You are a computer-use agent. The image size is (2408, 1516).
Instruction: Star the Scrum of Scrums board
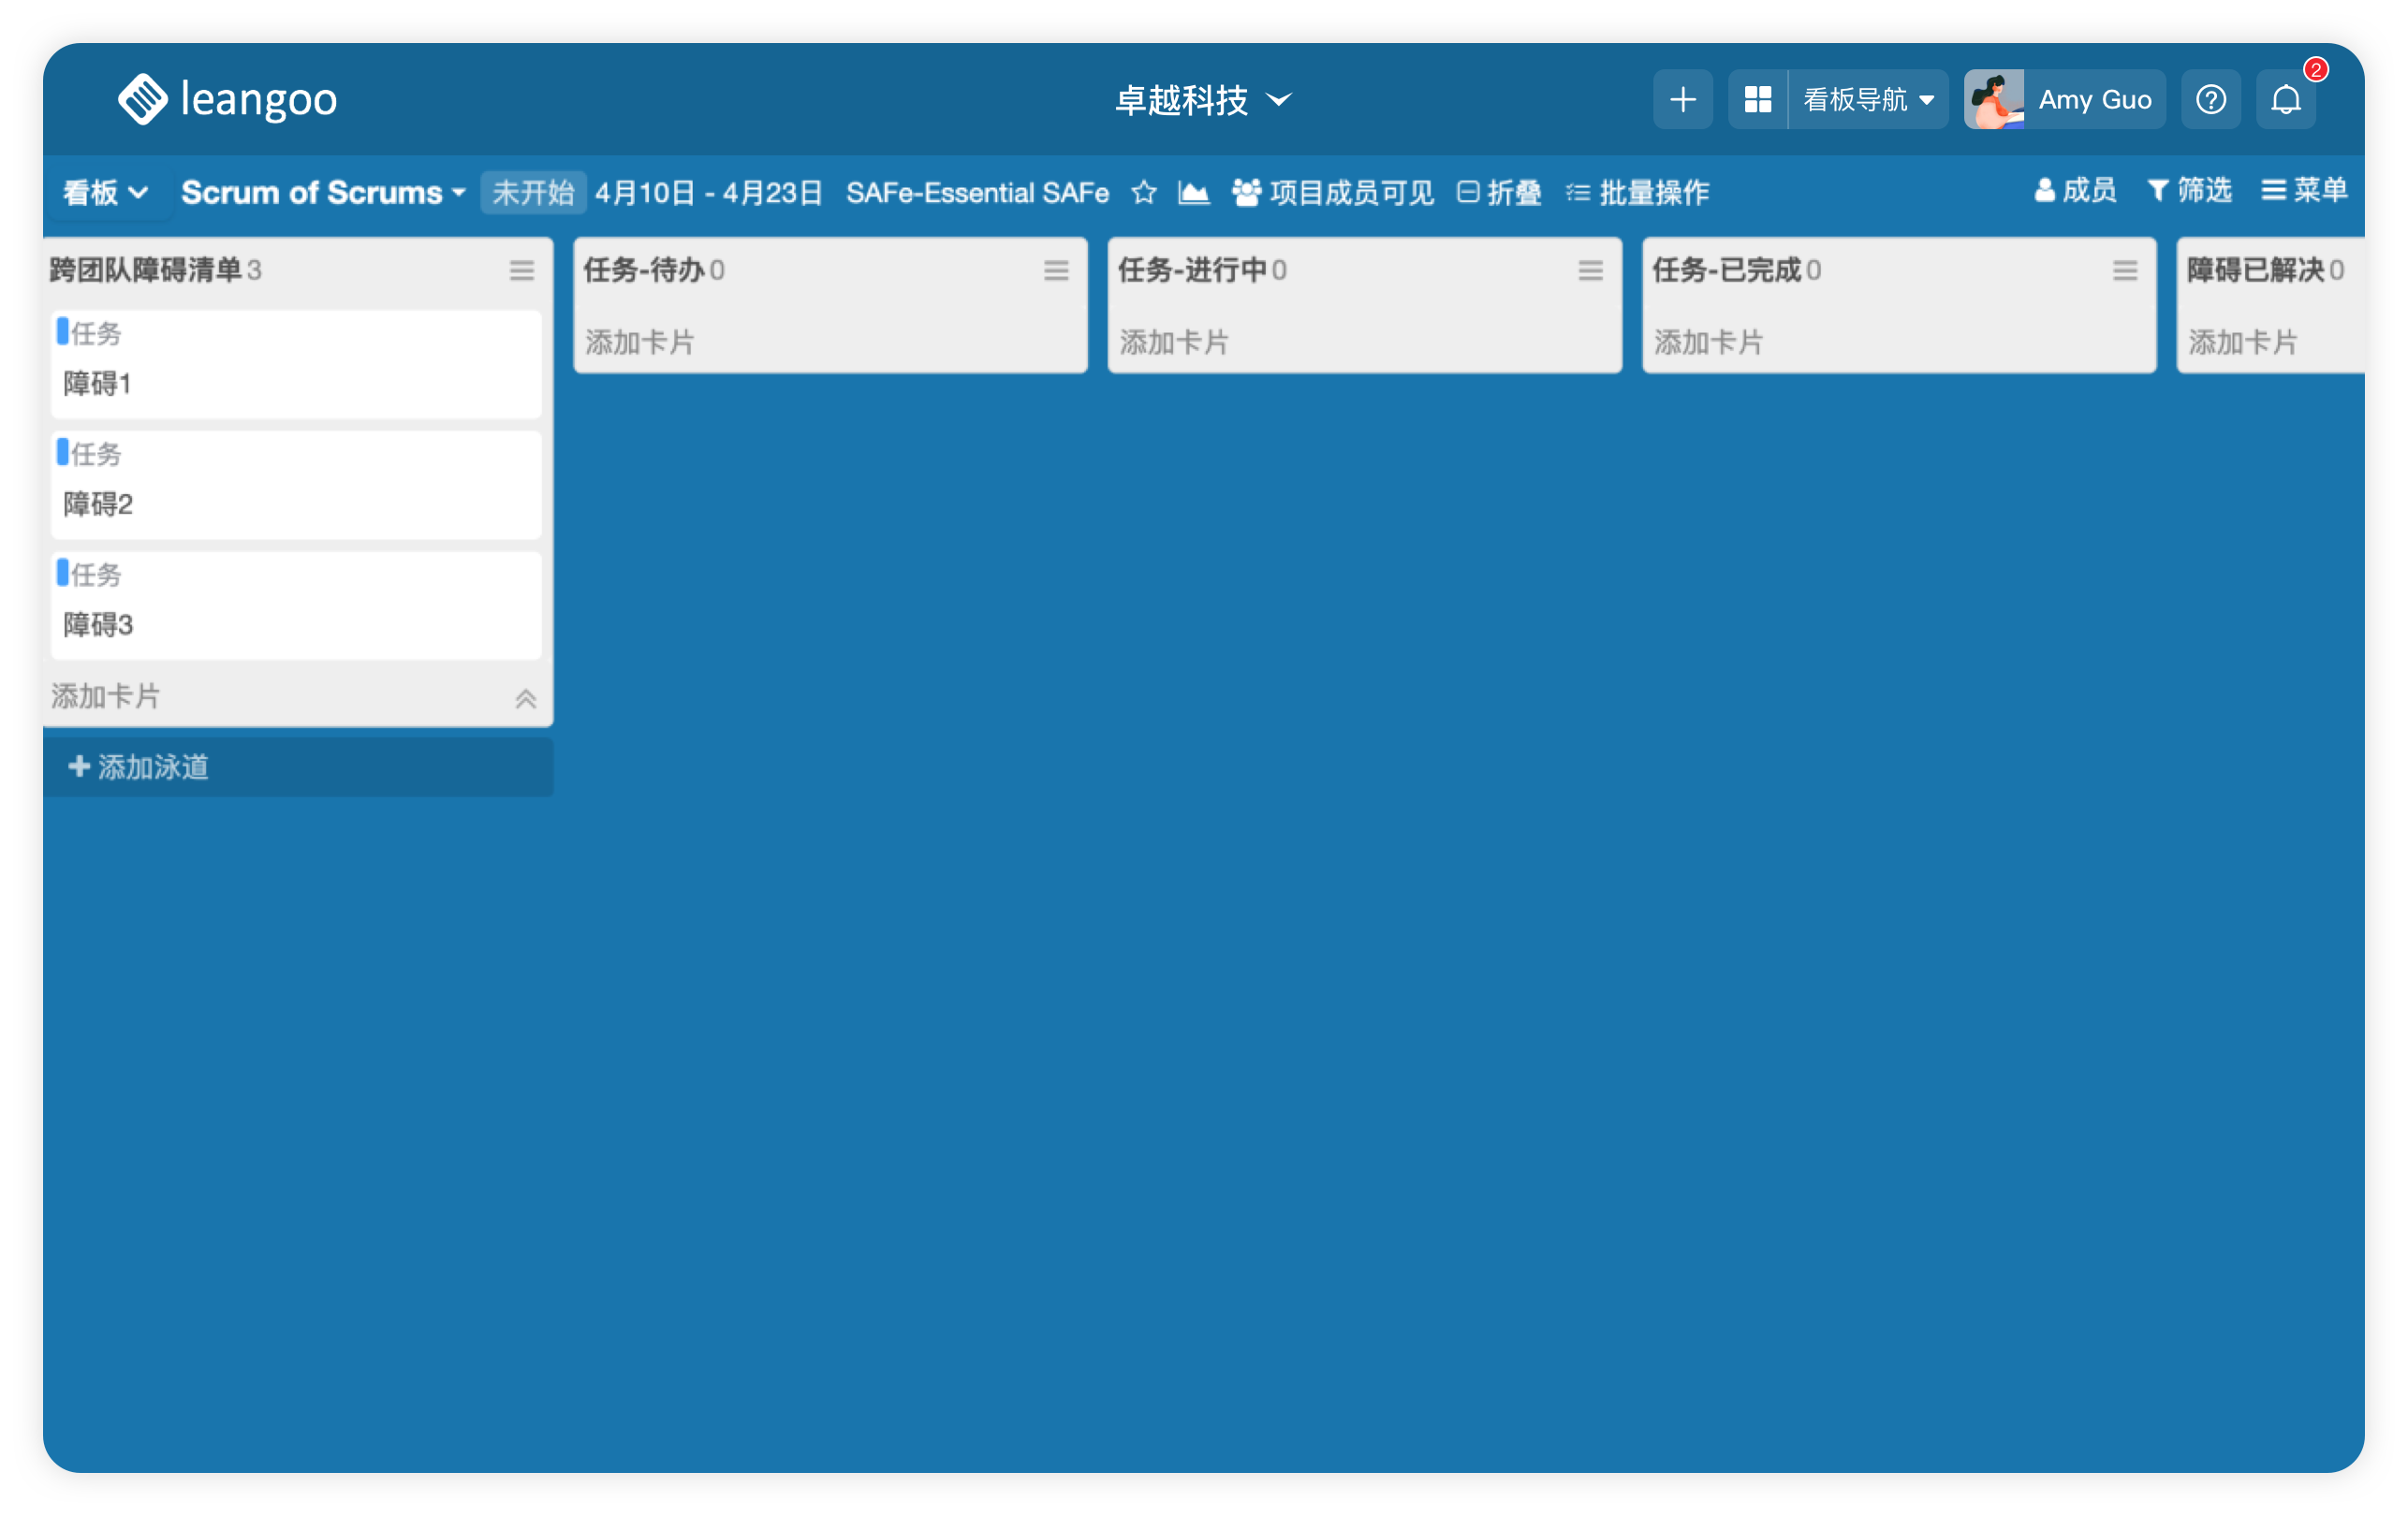1144,192
